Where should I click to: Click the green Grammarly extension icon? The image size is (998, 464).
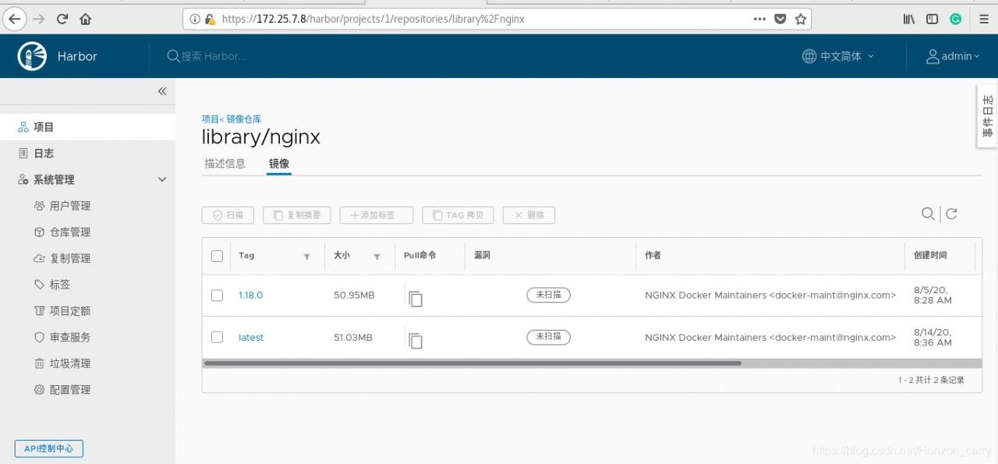coord(956,19)
